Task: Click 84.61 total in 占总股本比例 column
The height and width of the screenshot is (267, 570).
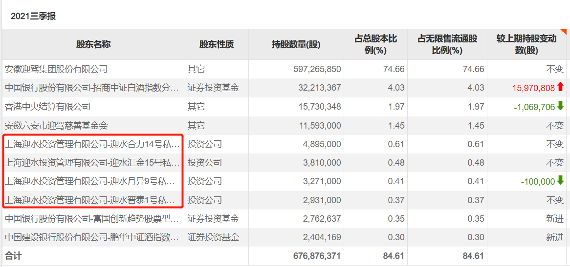Action: pyautogui.click(x=394, y=256)
